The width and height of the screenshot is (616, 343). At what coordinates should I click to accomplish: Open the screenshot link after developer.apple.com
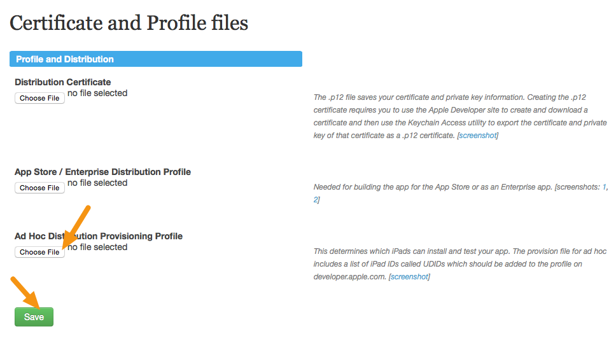(x=409, y=277)
